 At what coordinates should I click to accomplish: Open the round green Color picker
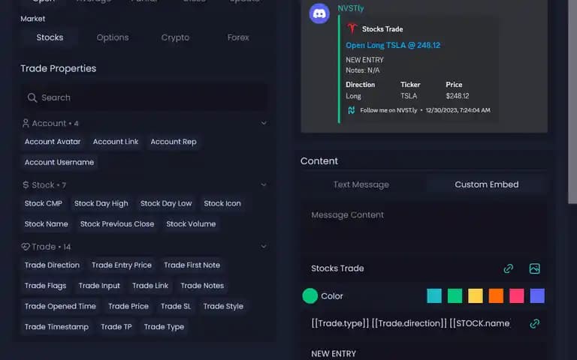[x=310, y=296]
